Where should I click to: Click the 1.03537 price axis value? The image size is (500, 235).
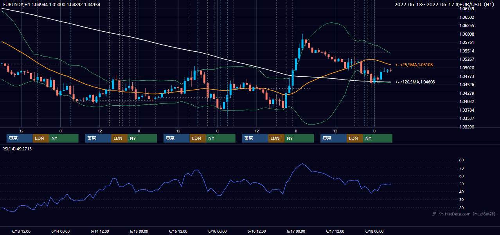[x=467, y=118]
